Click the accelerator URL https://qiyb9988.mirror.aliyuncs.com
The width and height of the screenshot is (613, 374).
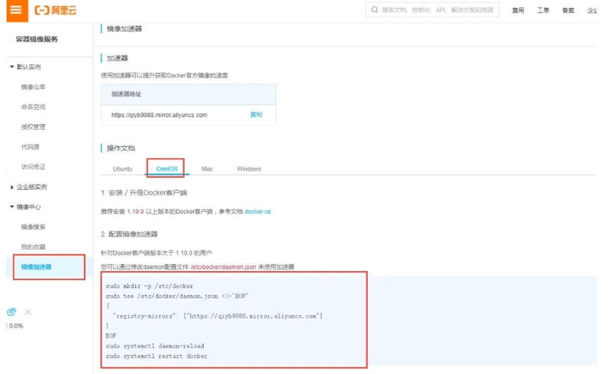(x=160, y=115)
